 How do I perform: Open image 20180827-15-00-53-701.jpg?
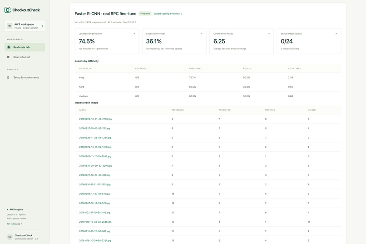click(x=94, y=129)
